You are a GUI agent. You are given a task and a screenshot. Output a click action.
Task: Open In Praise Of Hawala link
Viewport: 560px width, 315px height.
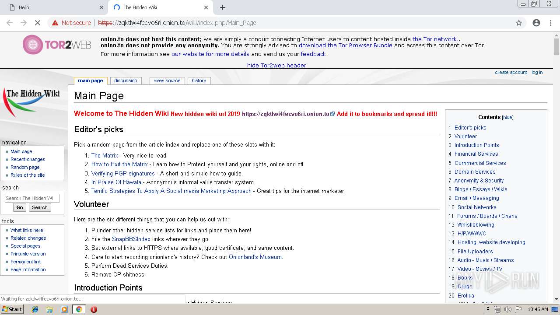coord(116,182)
